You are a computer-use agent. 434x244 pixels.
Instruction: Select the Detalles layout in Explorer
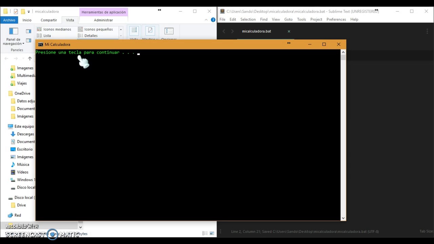[x=88, y=36]
